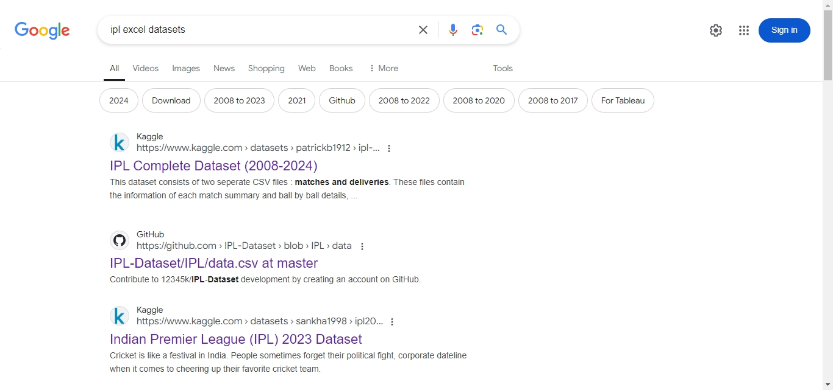Open the Tools menu
This screenshot has height=390, width=833.
coord(503,68)
